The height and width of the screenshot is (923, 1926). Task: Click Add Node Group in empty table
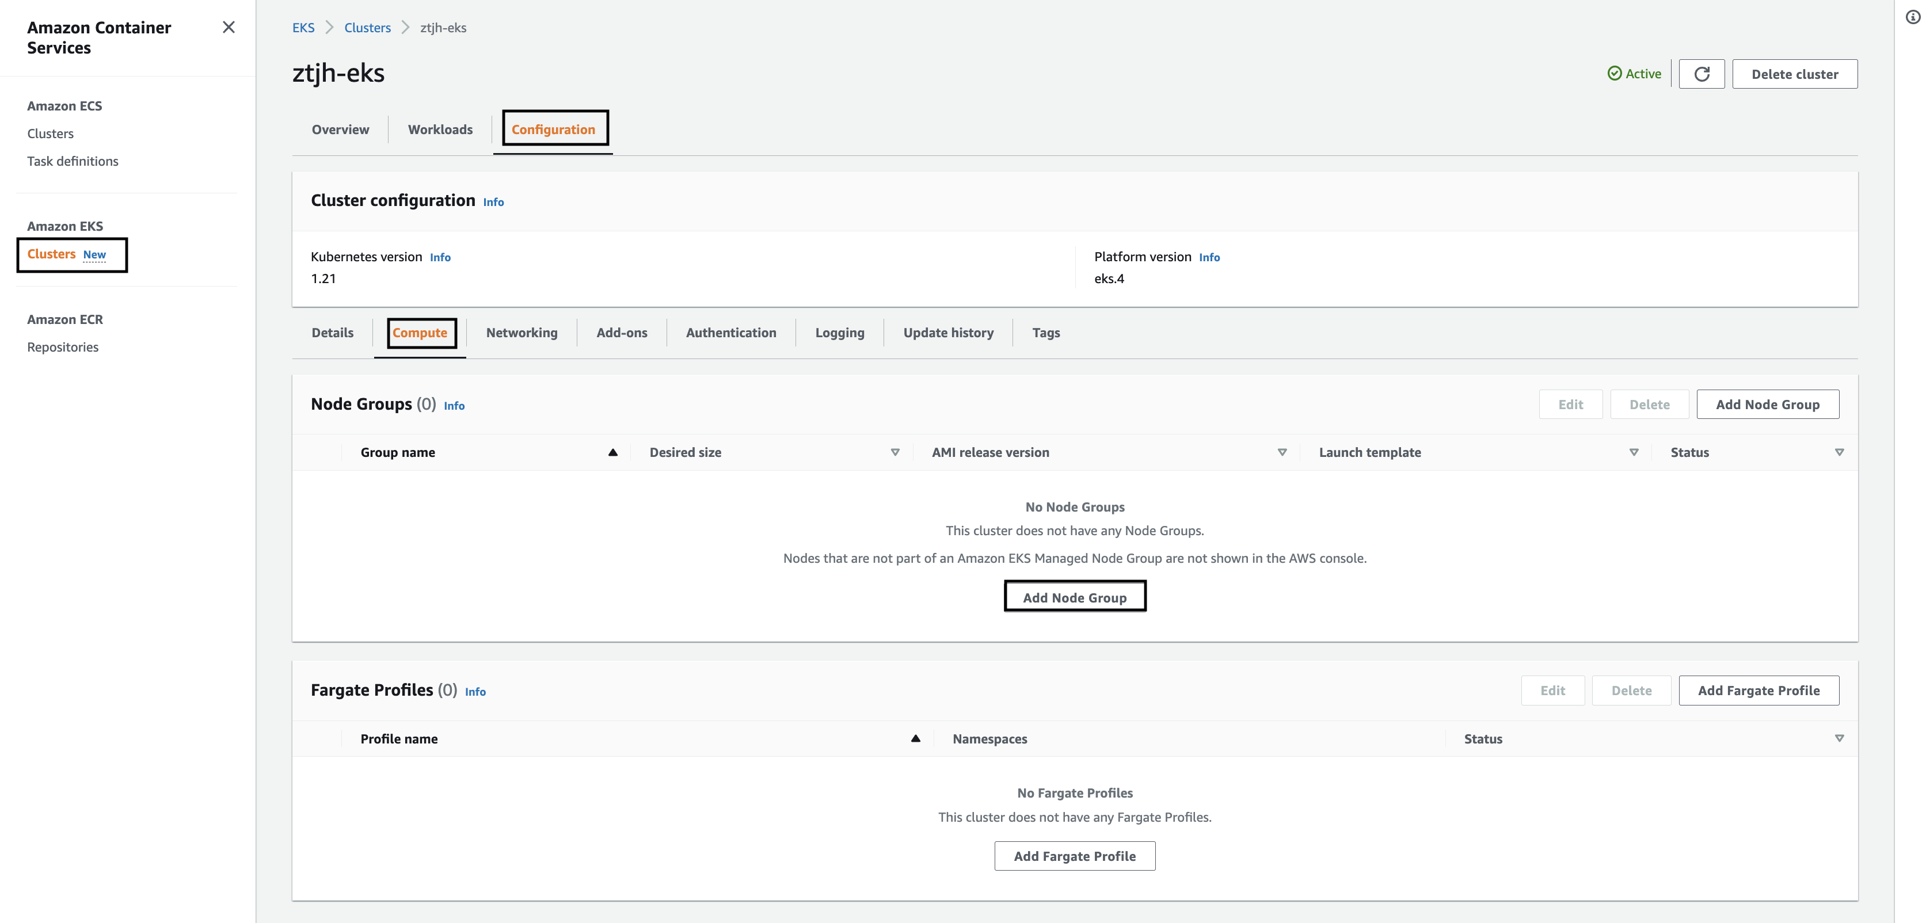tap(1075, 597)
